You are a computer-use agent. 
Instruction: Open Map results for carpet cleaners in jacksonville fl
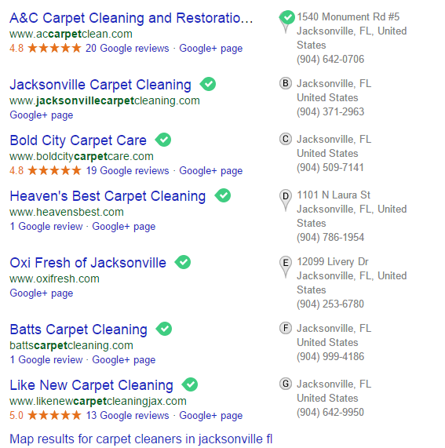point(141,439)
